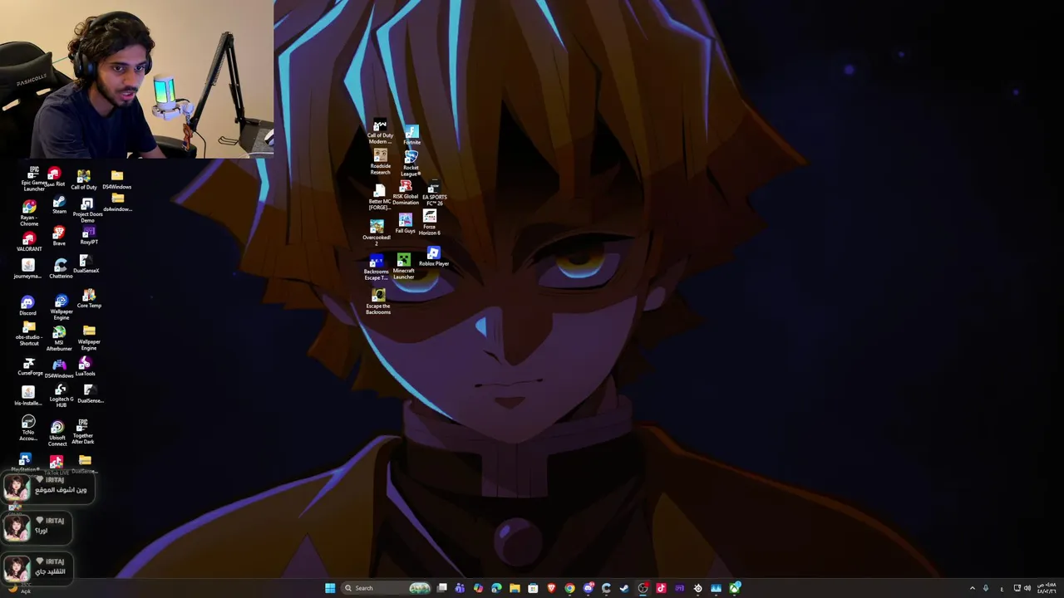Select the Fall Guys desktop icon
1064x598 pixels.
pyautogui.click(x=405, y=223)
